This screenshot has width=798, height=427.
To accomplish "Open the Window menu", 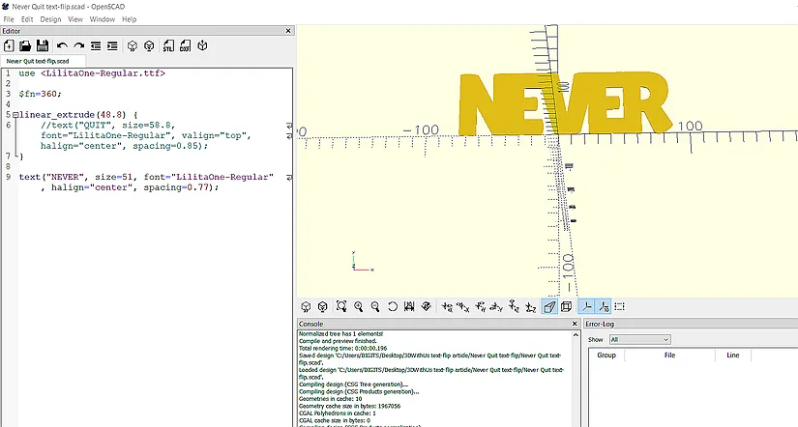I will click(x=103, y=19).
